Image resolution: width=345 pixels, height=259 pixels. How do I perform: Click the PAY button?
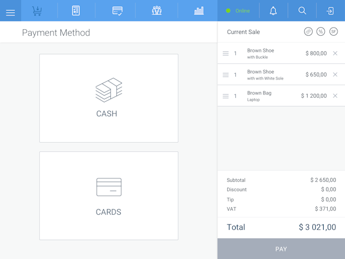click(281, 249)
